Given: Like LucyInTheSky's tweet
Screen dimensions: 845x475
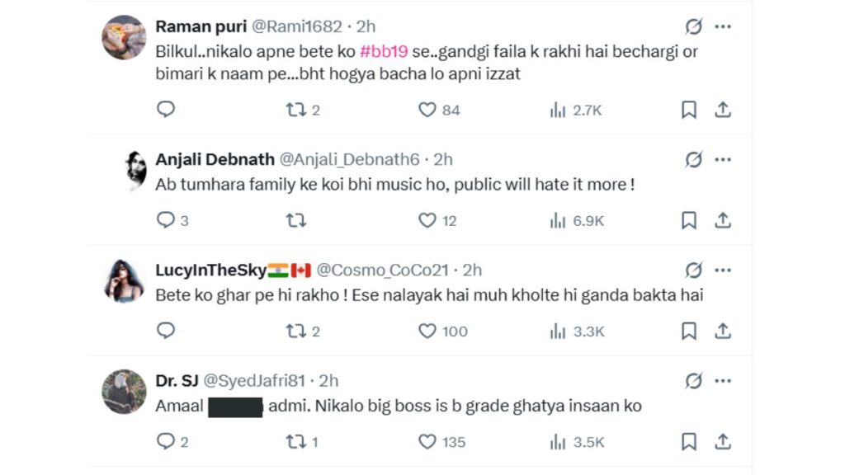Looking at the screenshot, I should (x=427, y=331).
